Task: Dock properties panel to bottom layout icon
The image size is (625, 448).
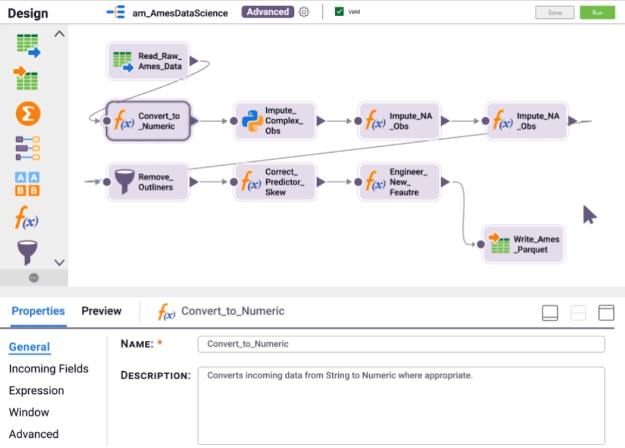Action: tap(550, 313)
